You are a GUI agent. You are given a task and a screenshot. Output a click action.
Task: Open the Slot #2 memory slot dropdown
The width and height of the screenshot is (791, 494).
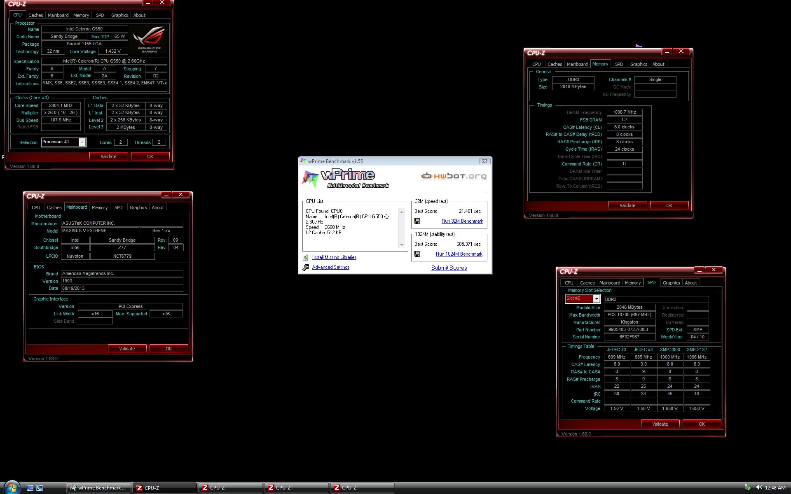point(596,299)
